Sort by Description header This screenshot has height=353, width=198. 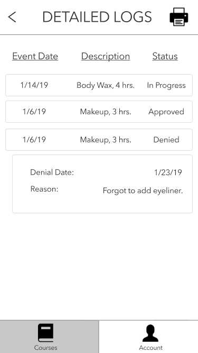click(106, 56)
